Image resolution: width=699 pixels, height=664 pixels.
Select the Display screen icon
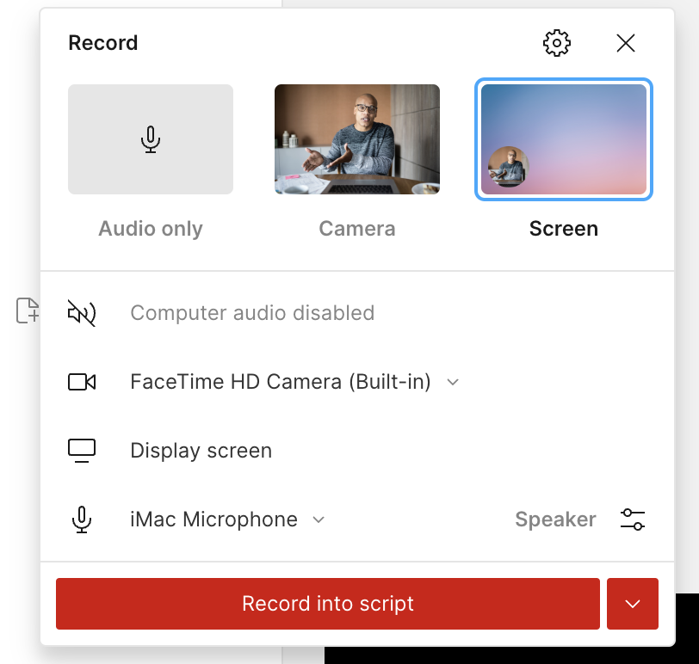[81, 450]
